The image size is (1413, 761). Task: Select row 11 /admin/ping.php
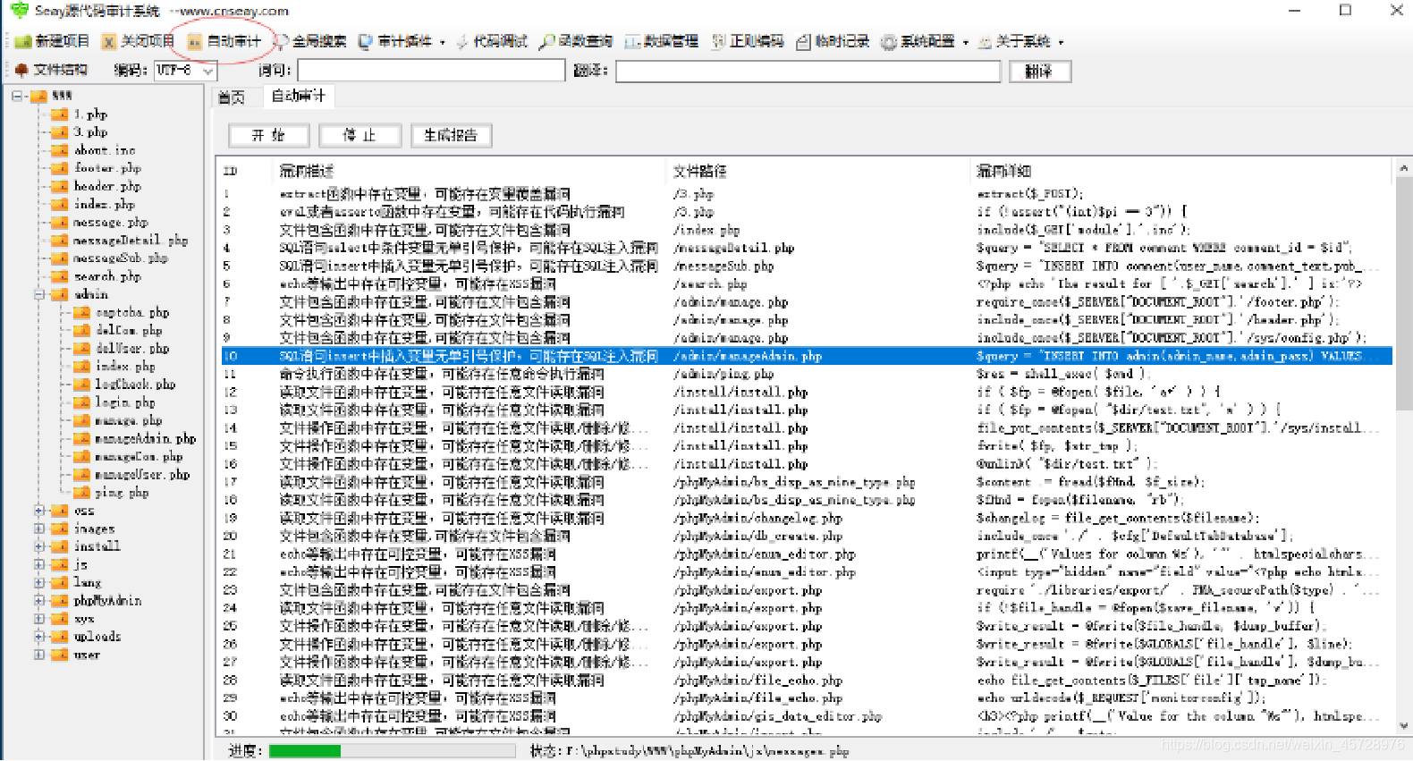(x=805, y=374)
